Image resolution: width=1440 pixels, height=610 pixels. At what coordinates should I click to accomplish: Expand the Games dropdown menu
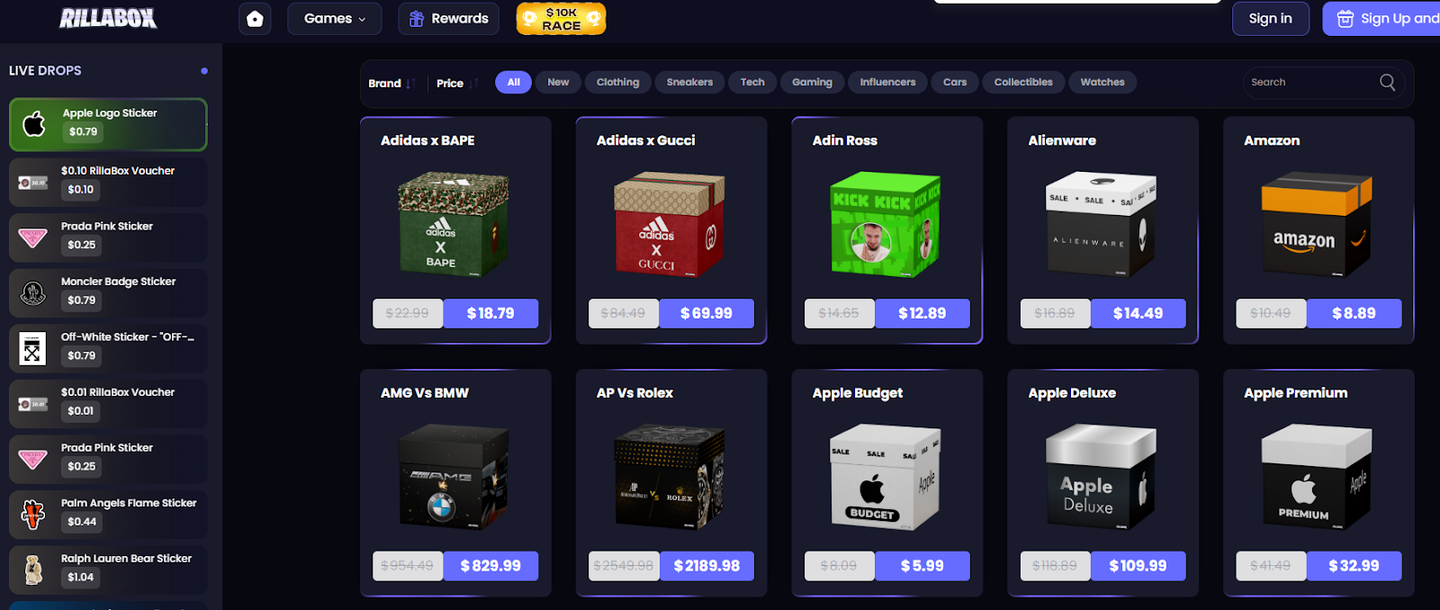[x=335, y=19]
